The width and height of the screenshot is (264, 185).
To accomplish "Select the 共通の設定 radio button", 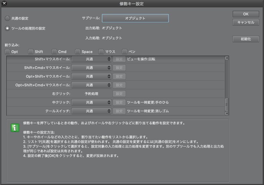I will coord(7,18).
